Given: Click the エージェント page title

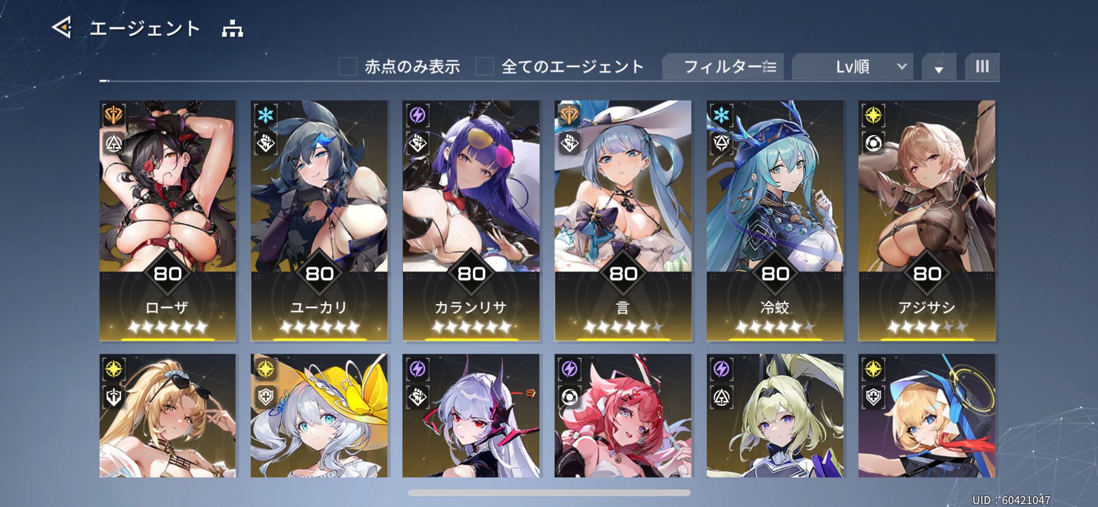Looking at the screenshot, I should pyautogui.click(x=145, y=28).
